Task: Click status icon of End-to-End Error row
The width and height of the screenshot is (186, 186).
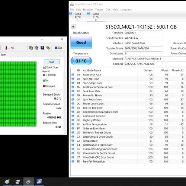Action: point(73,108)
